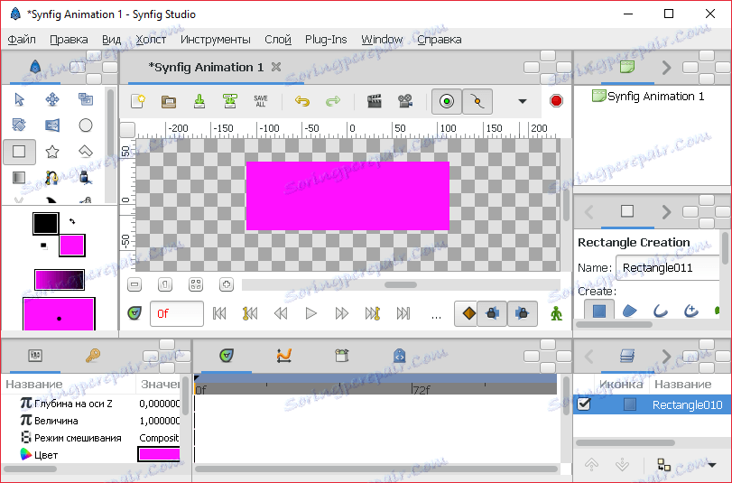The width and height of the screenshot is (732, 483).
Task: Open the layers panel bottom dropdown arrow
Action: pos(712,465)
